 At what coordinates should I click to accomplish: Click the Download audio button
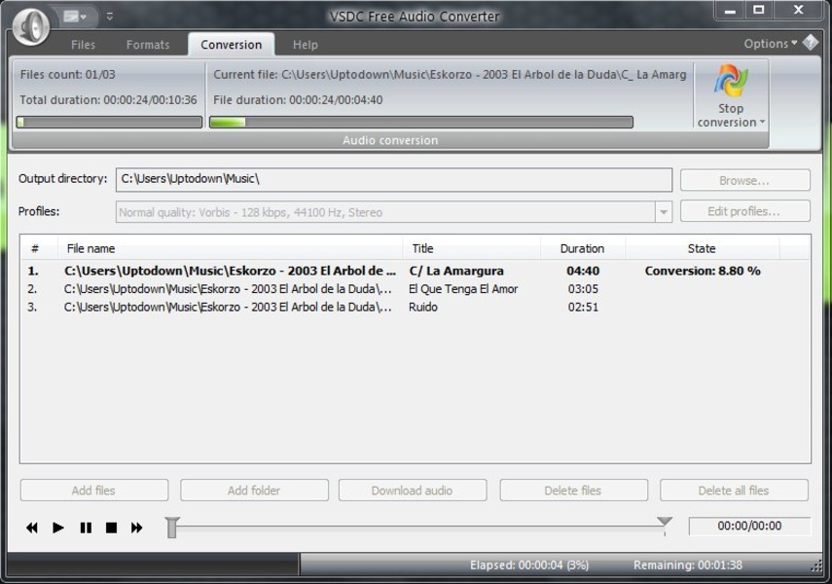coord(413,491)
